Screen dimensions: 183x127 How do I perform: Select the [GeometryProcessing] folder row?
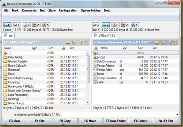[x=44, y=78]
